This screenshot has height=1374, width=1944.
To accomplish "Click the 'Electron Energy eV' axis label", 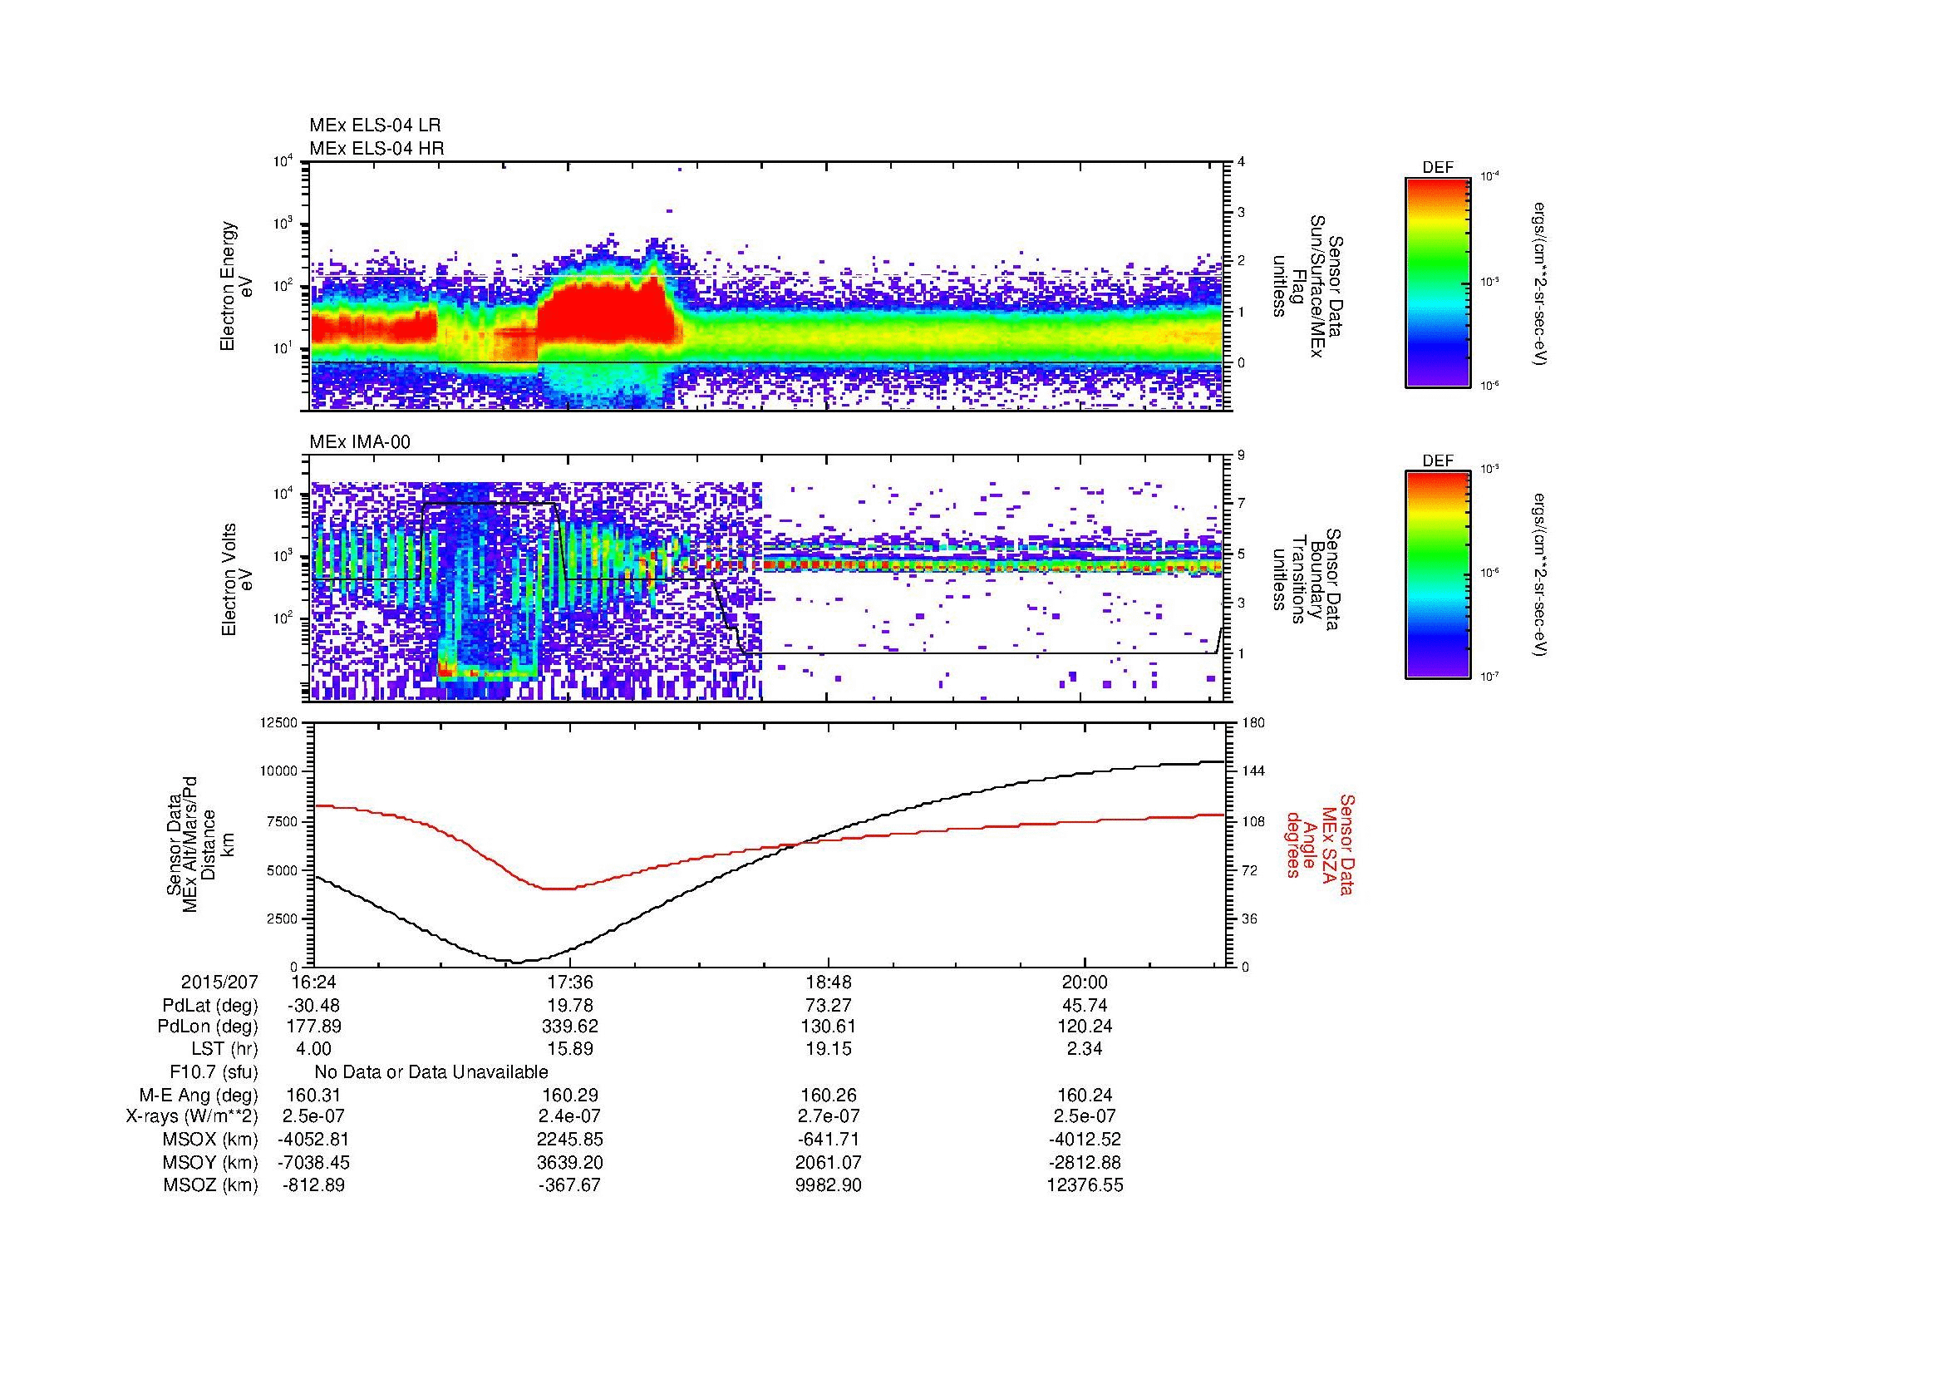I will [x=236, y=287].
